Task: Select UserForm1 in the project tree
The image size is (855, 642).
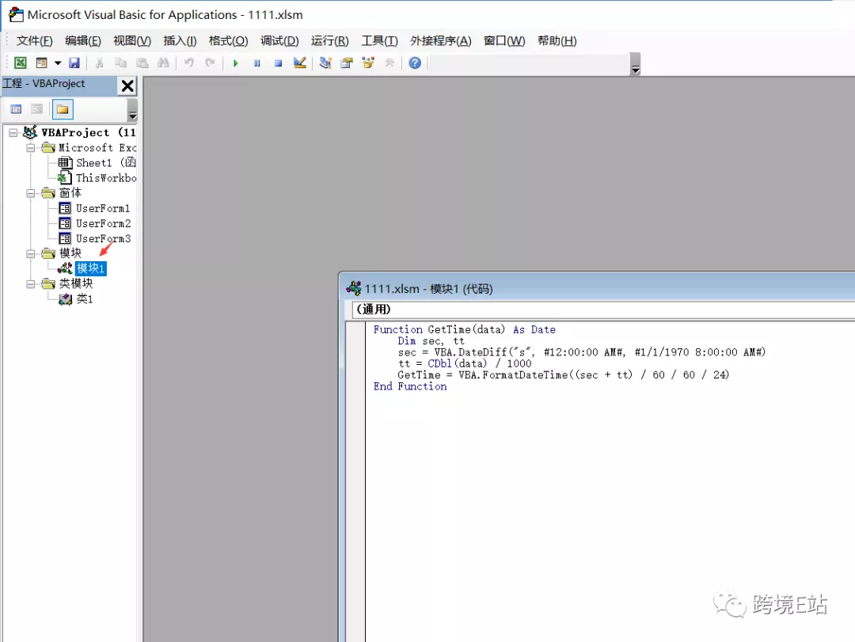Action: click(x=94, y=208)
